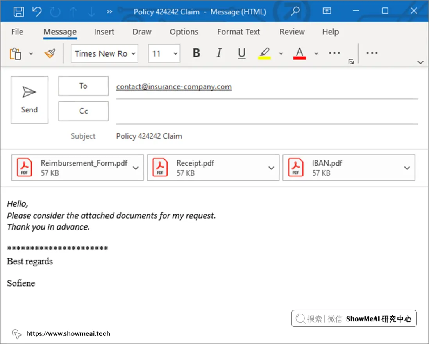This screenshot has height=344, width=429.
Task: Expand Receipt.pdf attachment menu
Action: [x=271, y=168]
